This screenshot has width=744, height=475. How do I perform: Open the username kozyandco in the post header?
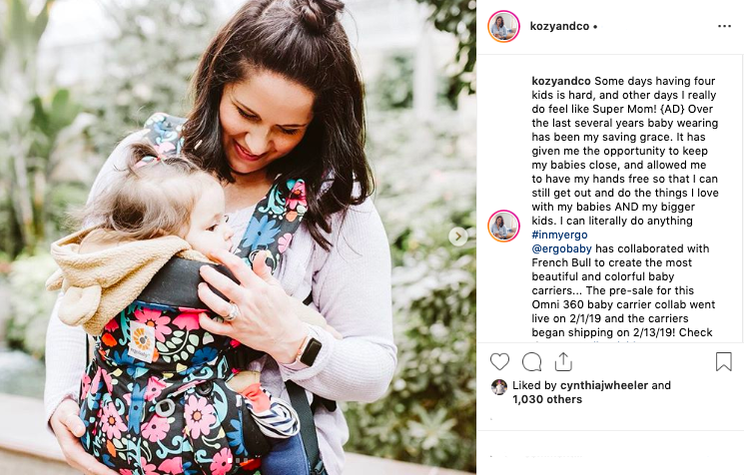559,26
